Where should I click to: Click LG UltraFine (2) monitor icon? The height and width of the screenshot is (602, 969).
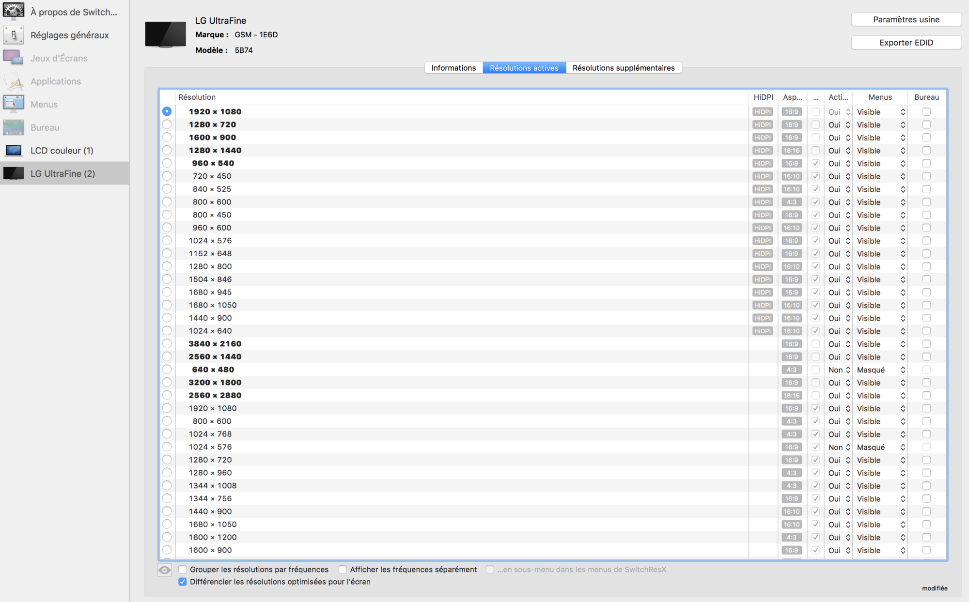pos(14,173)
